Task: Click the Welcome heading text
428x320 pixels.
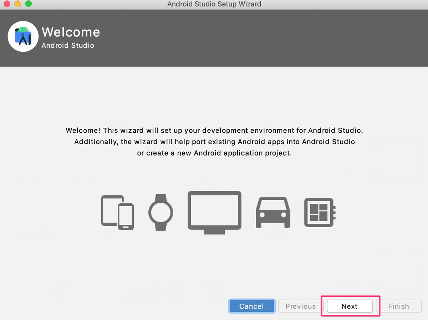Action: tap(71, 32)
